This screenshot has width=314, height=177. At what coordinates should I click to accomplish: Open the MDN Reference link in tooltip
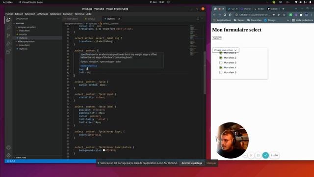click(x=89, y=66)
